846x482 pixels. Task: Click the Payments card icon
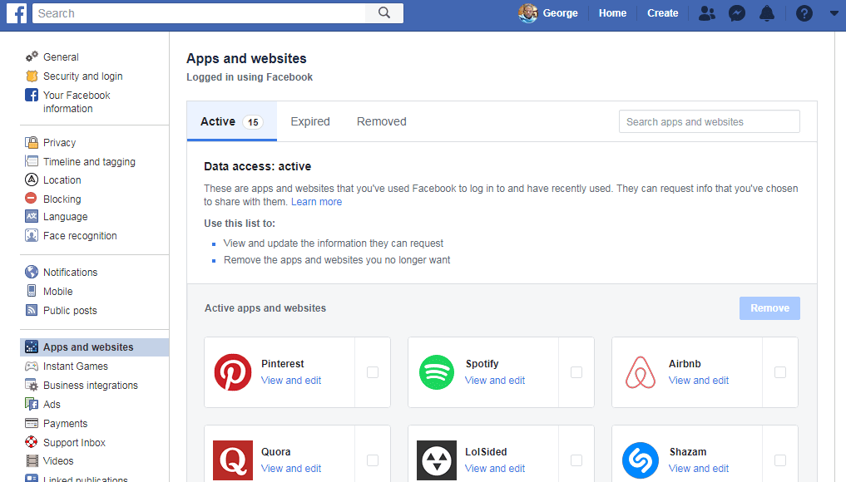32,423
